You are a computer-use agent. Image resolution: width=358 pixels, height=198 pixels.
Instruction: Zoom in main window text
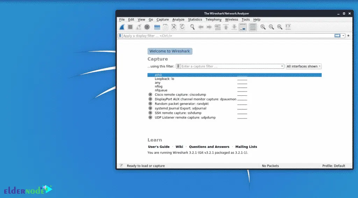coord(263,27)
